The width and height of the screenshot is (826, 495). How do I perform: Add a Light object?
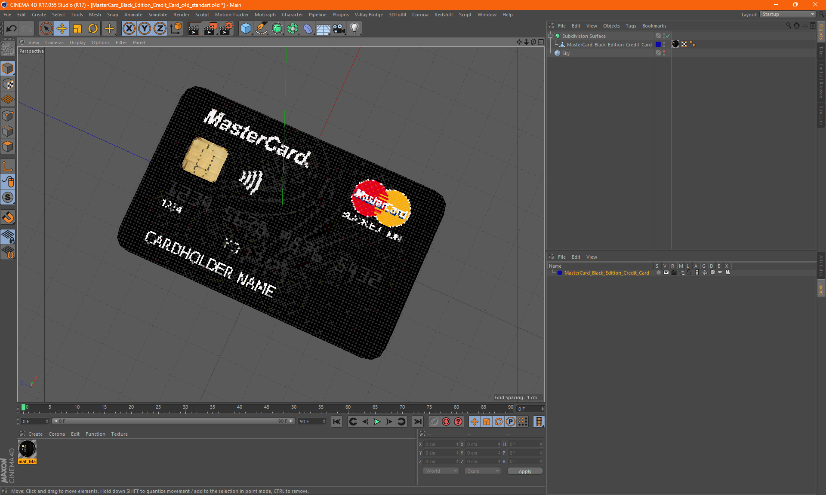tap(354, 29)
